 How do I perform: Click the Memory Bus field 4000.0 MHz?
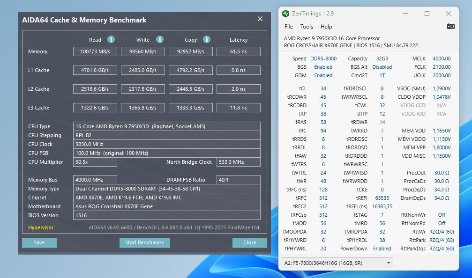coord(95,180)
